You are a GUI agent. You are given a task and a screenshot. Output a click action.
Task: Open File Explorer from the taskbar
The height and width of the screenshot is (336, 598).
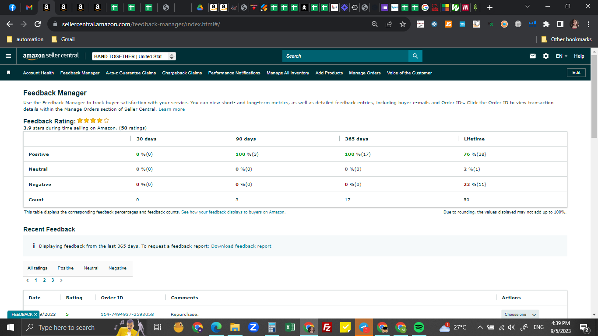[235, 327]
